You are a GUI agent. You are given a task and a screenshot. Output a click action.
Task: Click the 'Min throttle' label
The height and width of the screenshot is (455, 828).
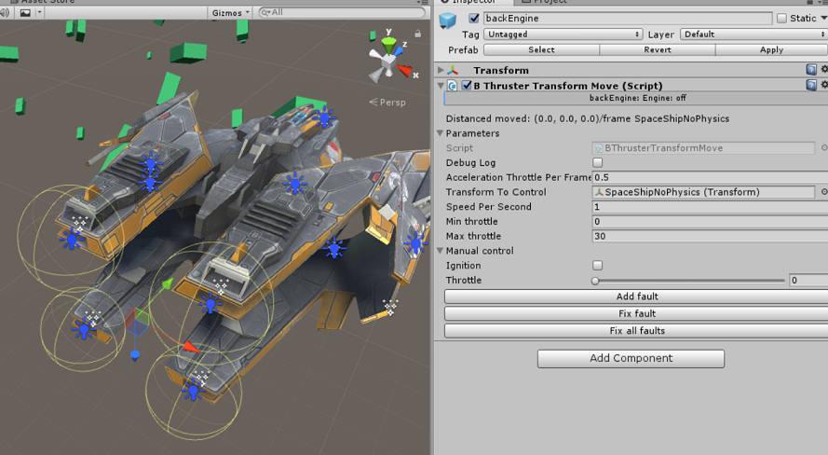click(471, 221)
